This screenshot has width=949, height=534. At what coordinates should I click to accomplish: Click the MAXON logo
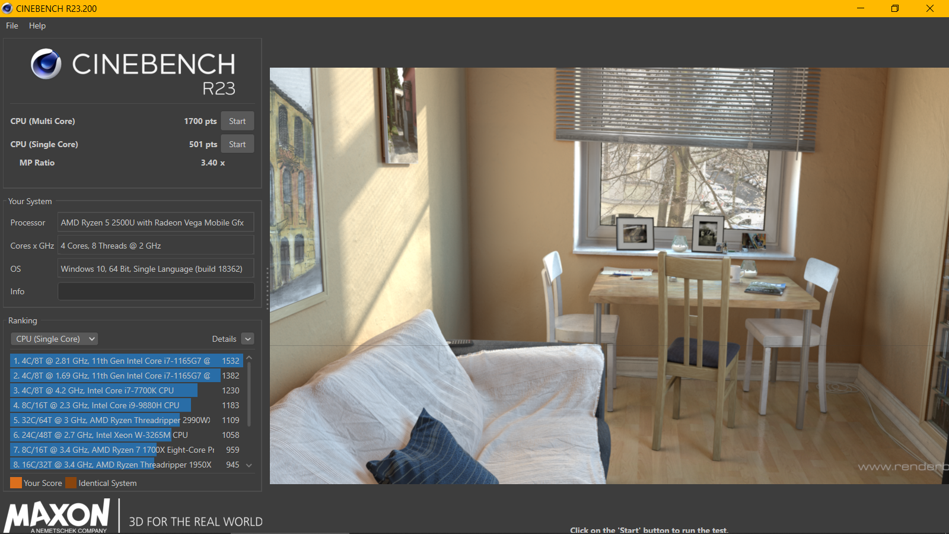[58, 516]
